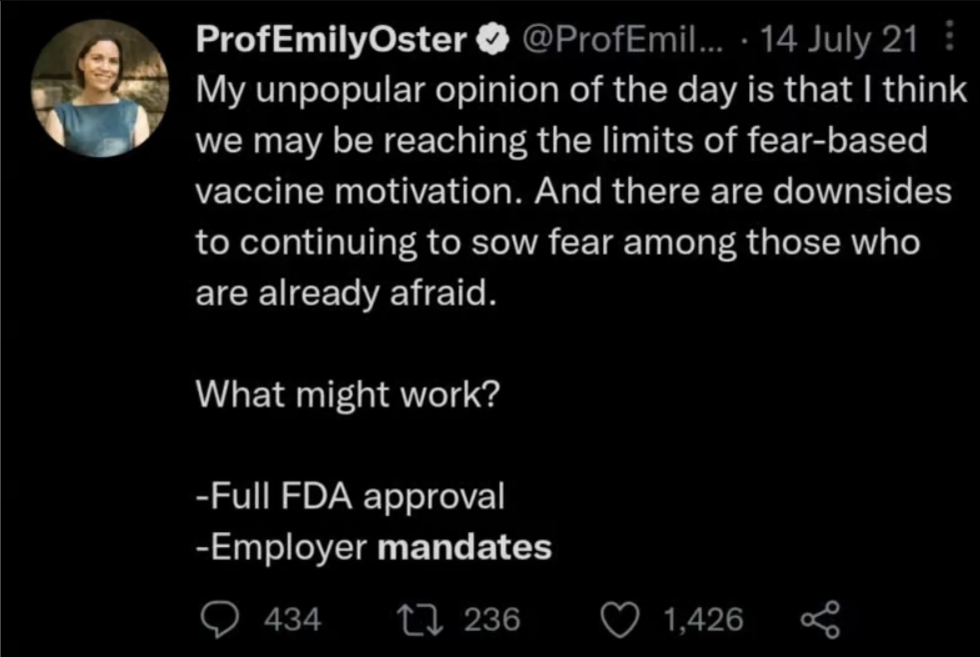Click the "are already afraid." text

345,294
